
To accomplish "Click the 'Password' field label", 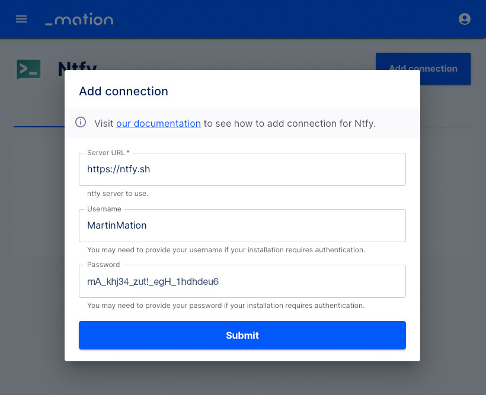I will 103,265.
